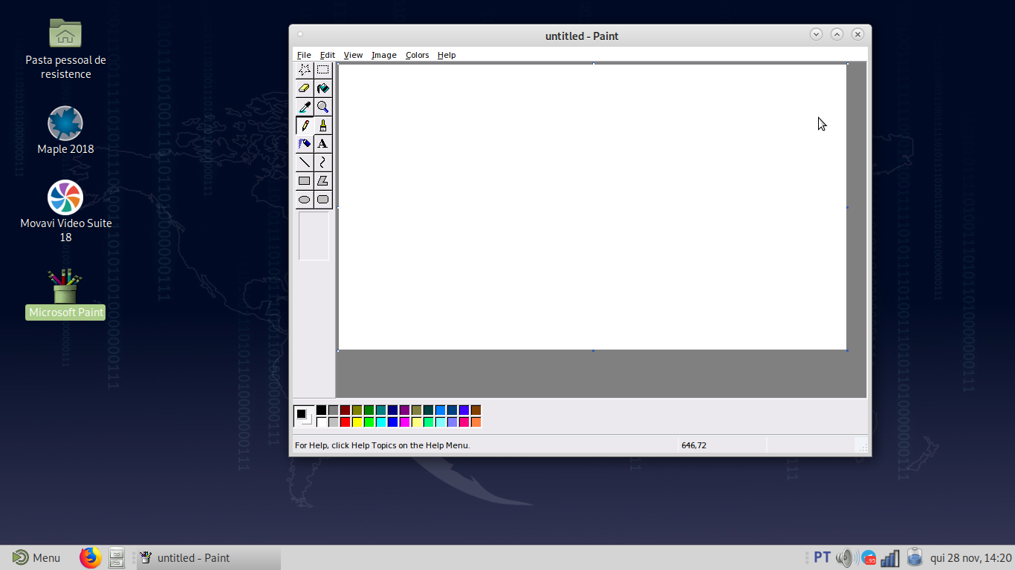This screenshot has width=1015, height=570.
Task: Click on the white drawing canvas
Action: pos(592,206)
